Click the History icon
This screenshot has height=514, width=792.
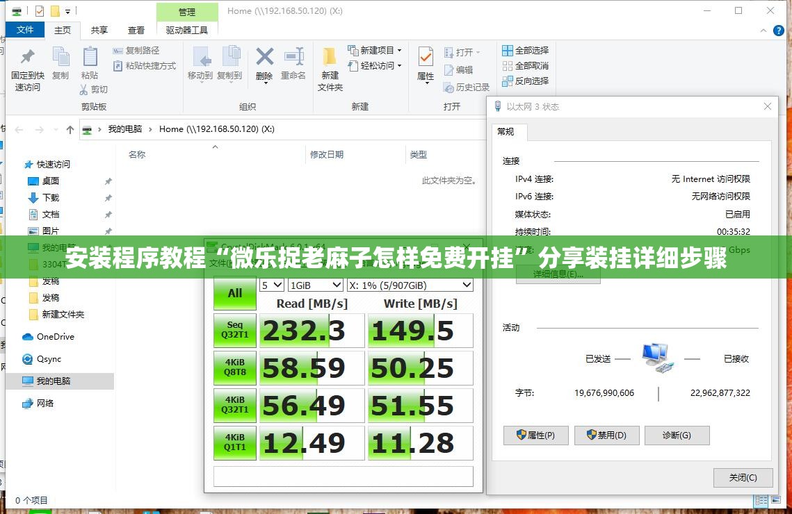point(448,88)
